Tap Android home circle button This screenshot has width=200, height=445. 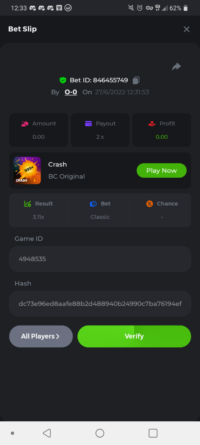coord(100,433)
